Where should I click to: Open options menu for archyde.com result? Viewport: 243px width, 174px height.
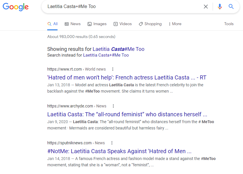[x=113, y=106]
